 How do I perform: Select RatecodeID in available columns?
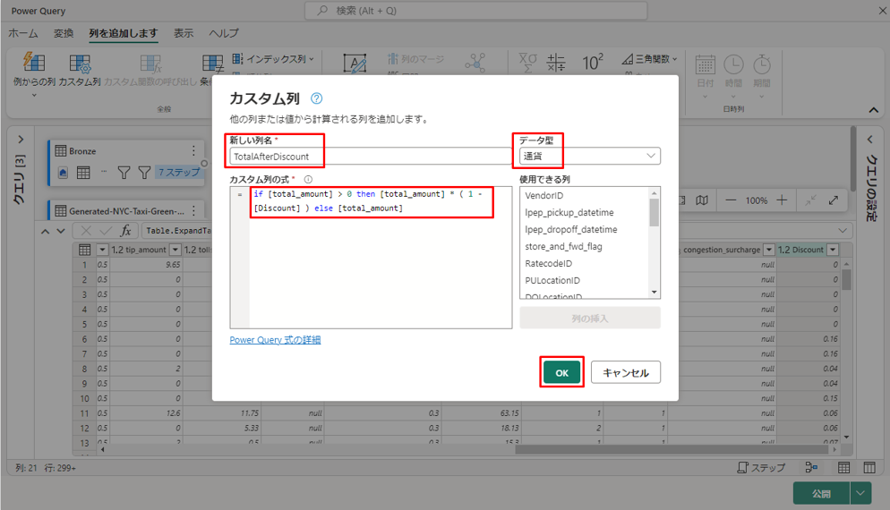coord(548,264)
